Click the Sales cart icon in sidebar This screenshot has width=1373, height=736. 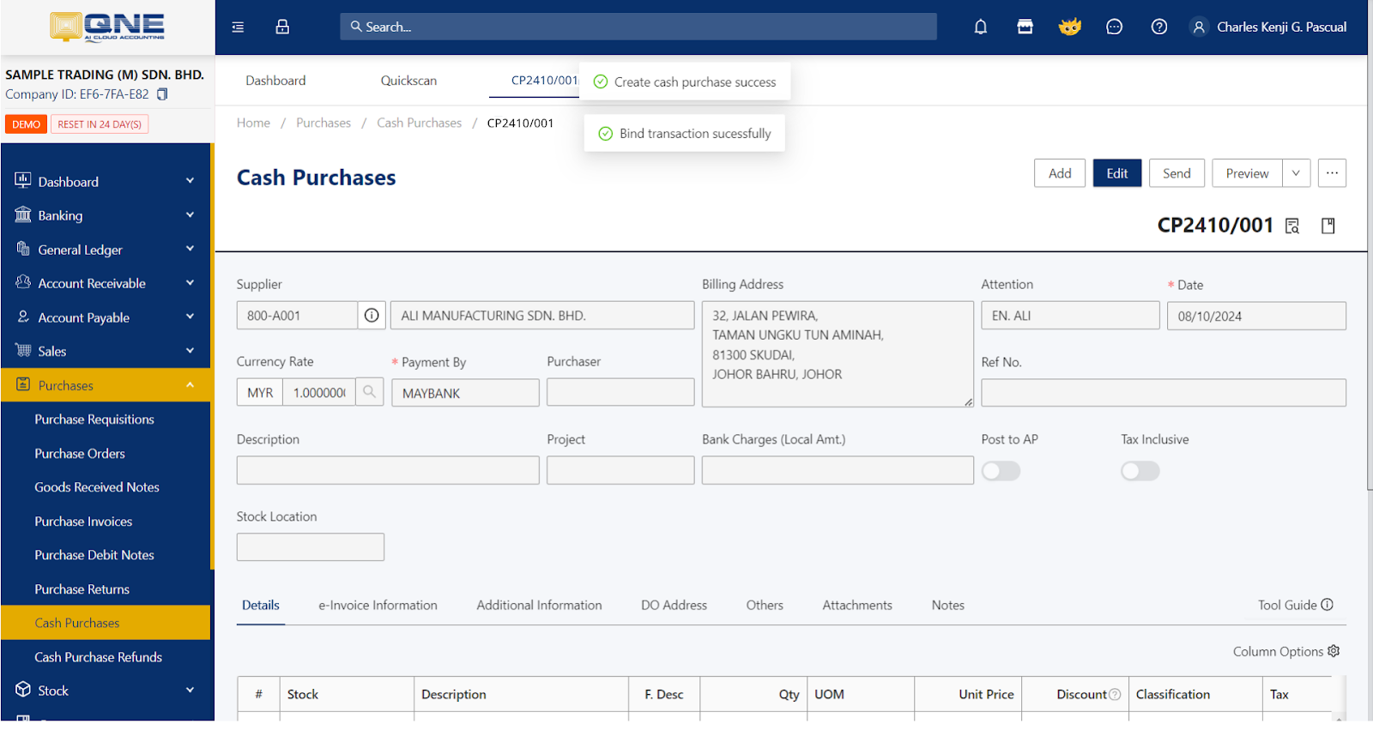pyautogui.click(x=23, y=350)
